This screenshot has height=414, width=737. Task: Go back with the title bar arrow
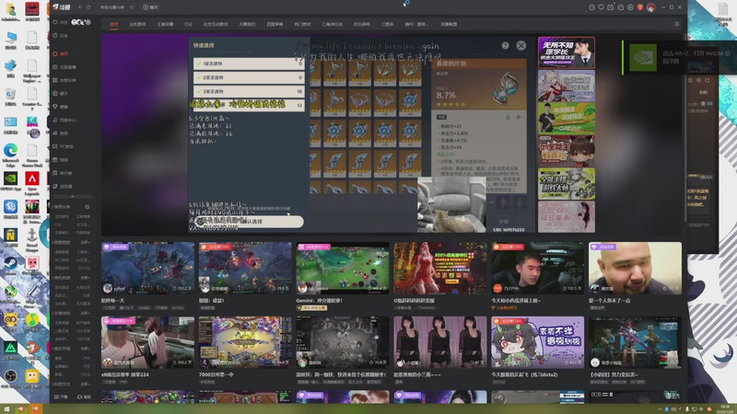(x=80, y=7)
